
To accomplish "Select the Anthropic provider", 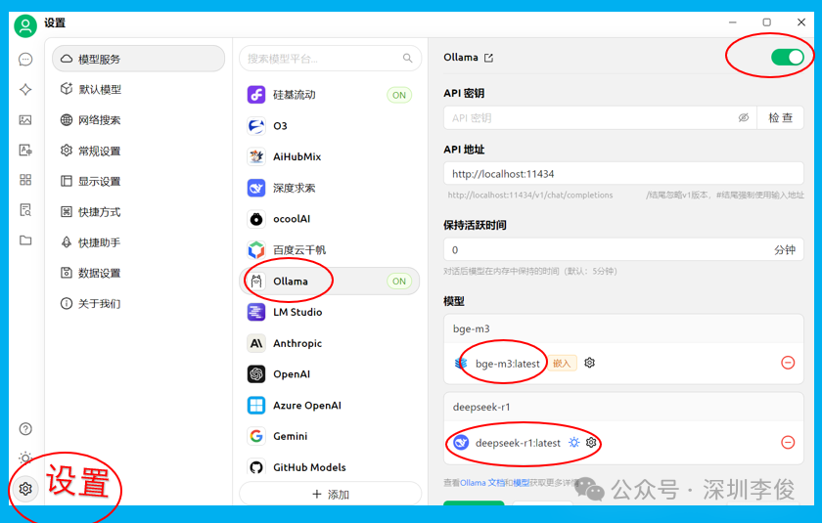I will 330,343.
